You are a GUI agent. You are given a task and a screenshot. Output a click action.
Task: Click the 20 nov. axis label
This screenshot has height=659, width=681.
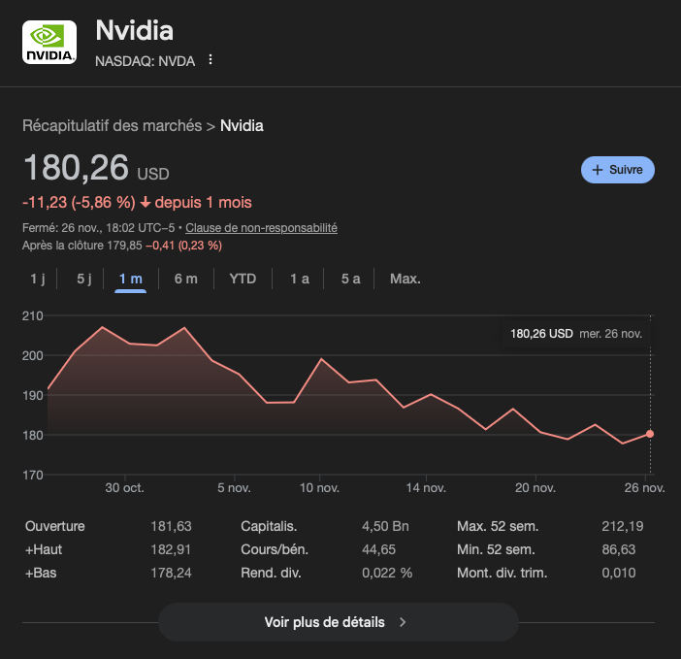535,488
